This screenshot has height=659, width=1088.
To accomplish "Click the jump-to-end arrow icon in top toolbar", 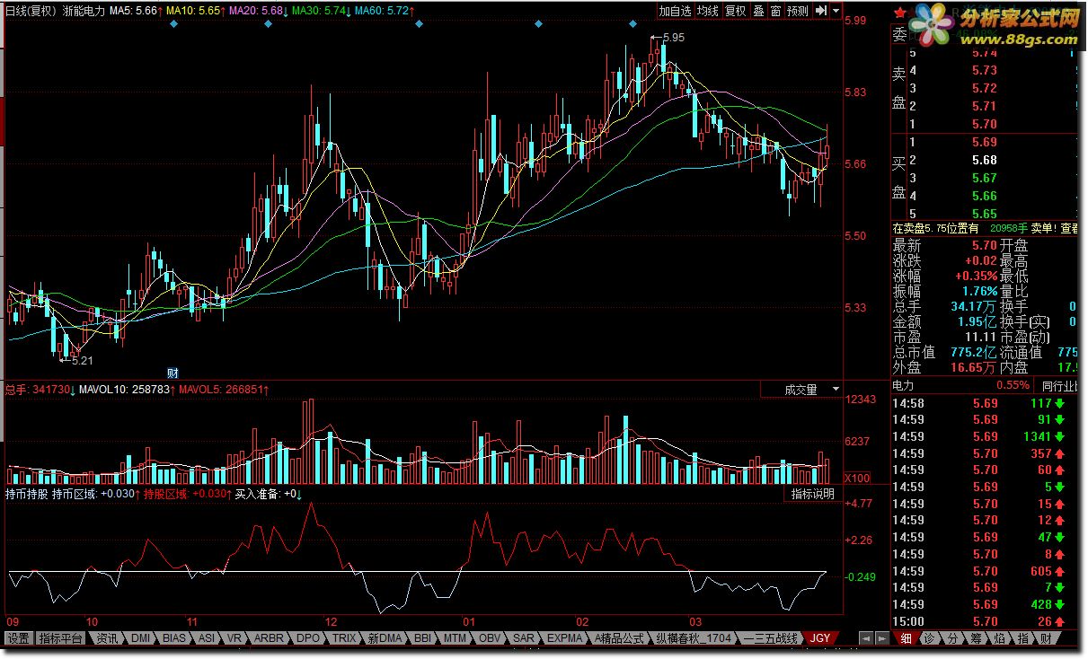I will [x=820, y=11].
